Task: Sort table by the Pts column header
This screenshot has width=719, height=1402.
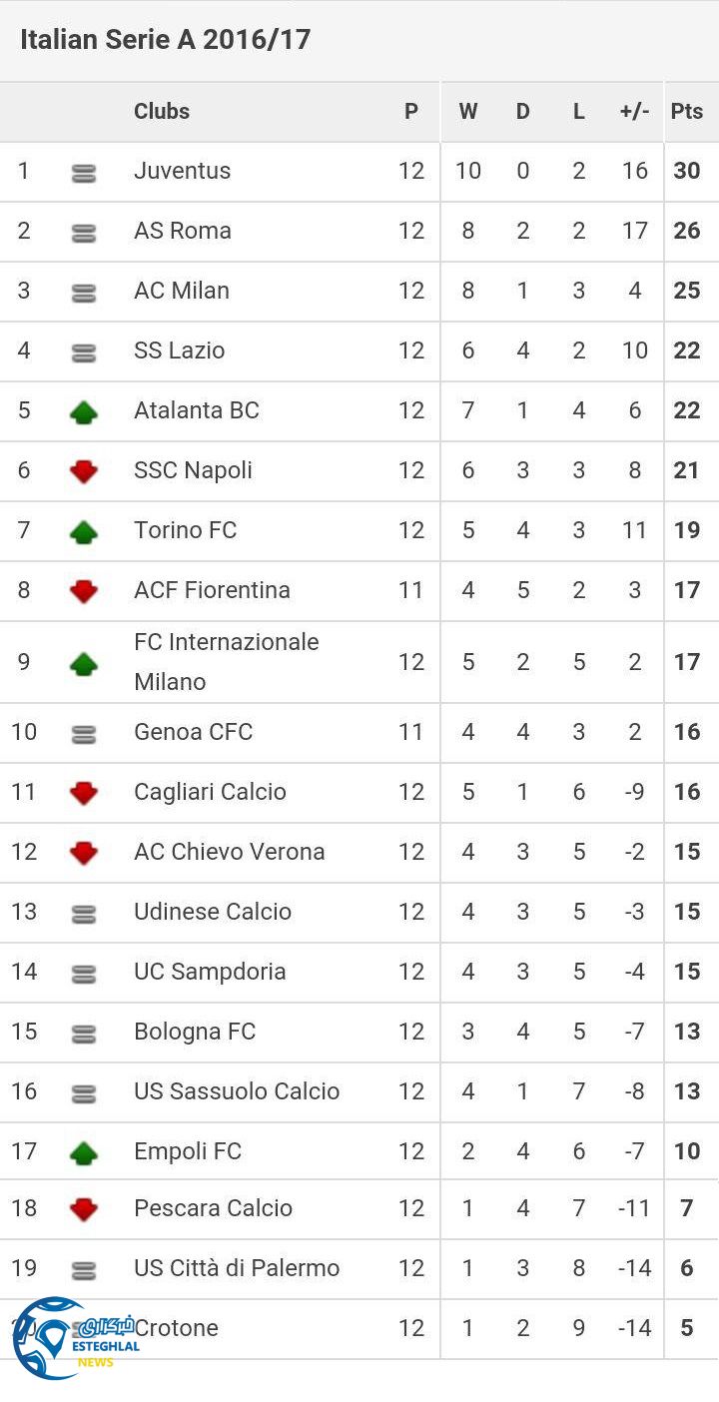Action: [x=687, y=112]
